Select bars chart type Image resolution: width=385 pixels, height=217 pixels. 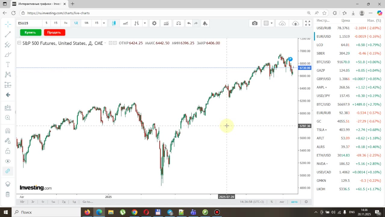[x=137, y=23]
